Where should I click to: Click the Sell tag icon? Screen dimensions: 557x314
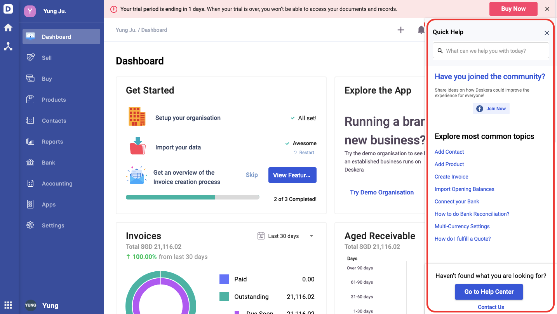(x=30, y=57)
